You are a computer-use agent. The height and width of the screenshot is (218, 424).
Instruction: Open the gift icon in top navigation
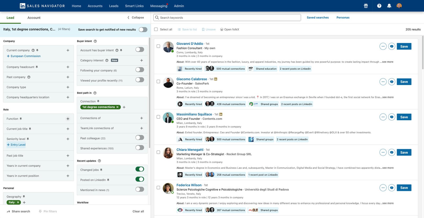click(x=366, y=6)
